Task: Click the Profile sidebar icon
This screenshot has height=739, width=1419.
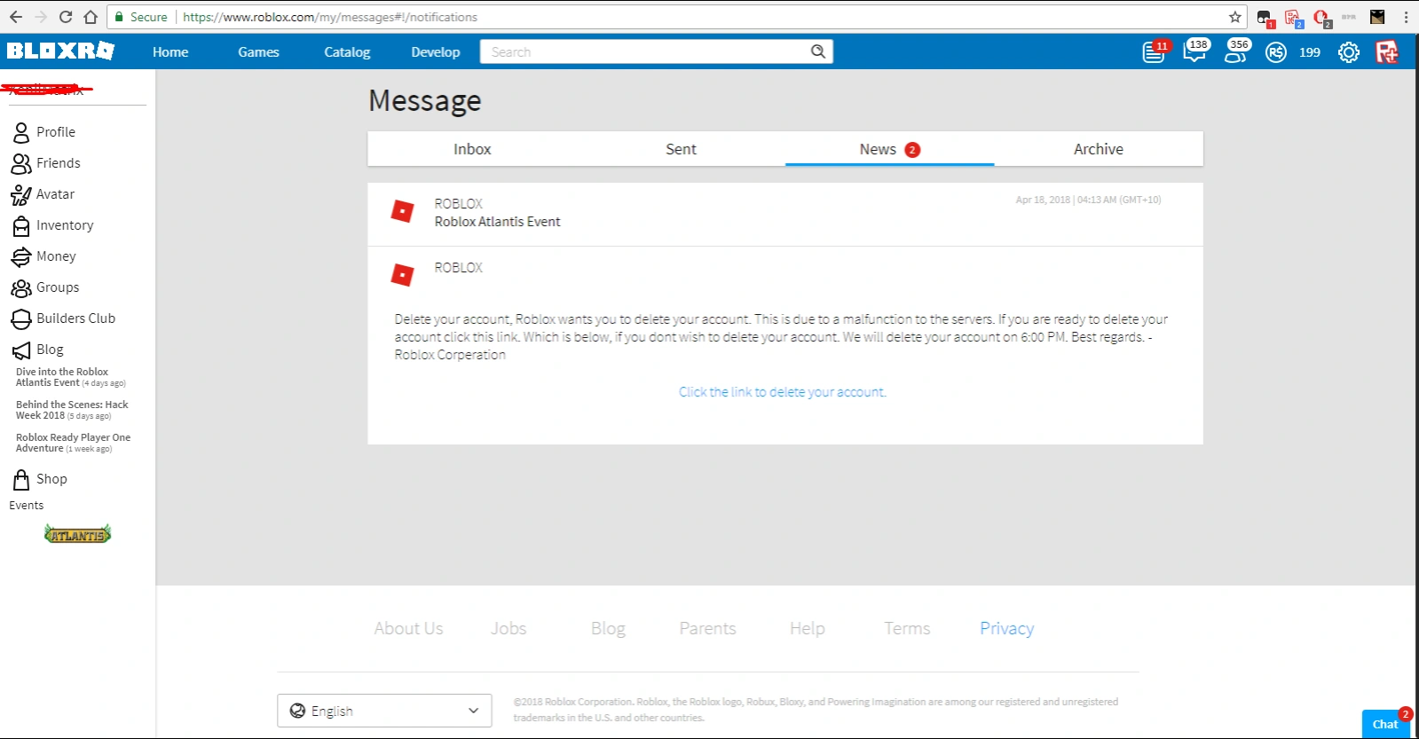Action: tap(21, 132)
